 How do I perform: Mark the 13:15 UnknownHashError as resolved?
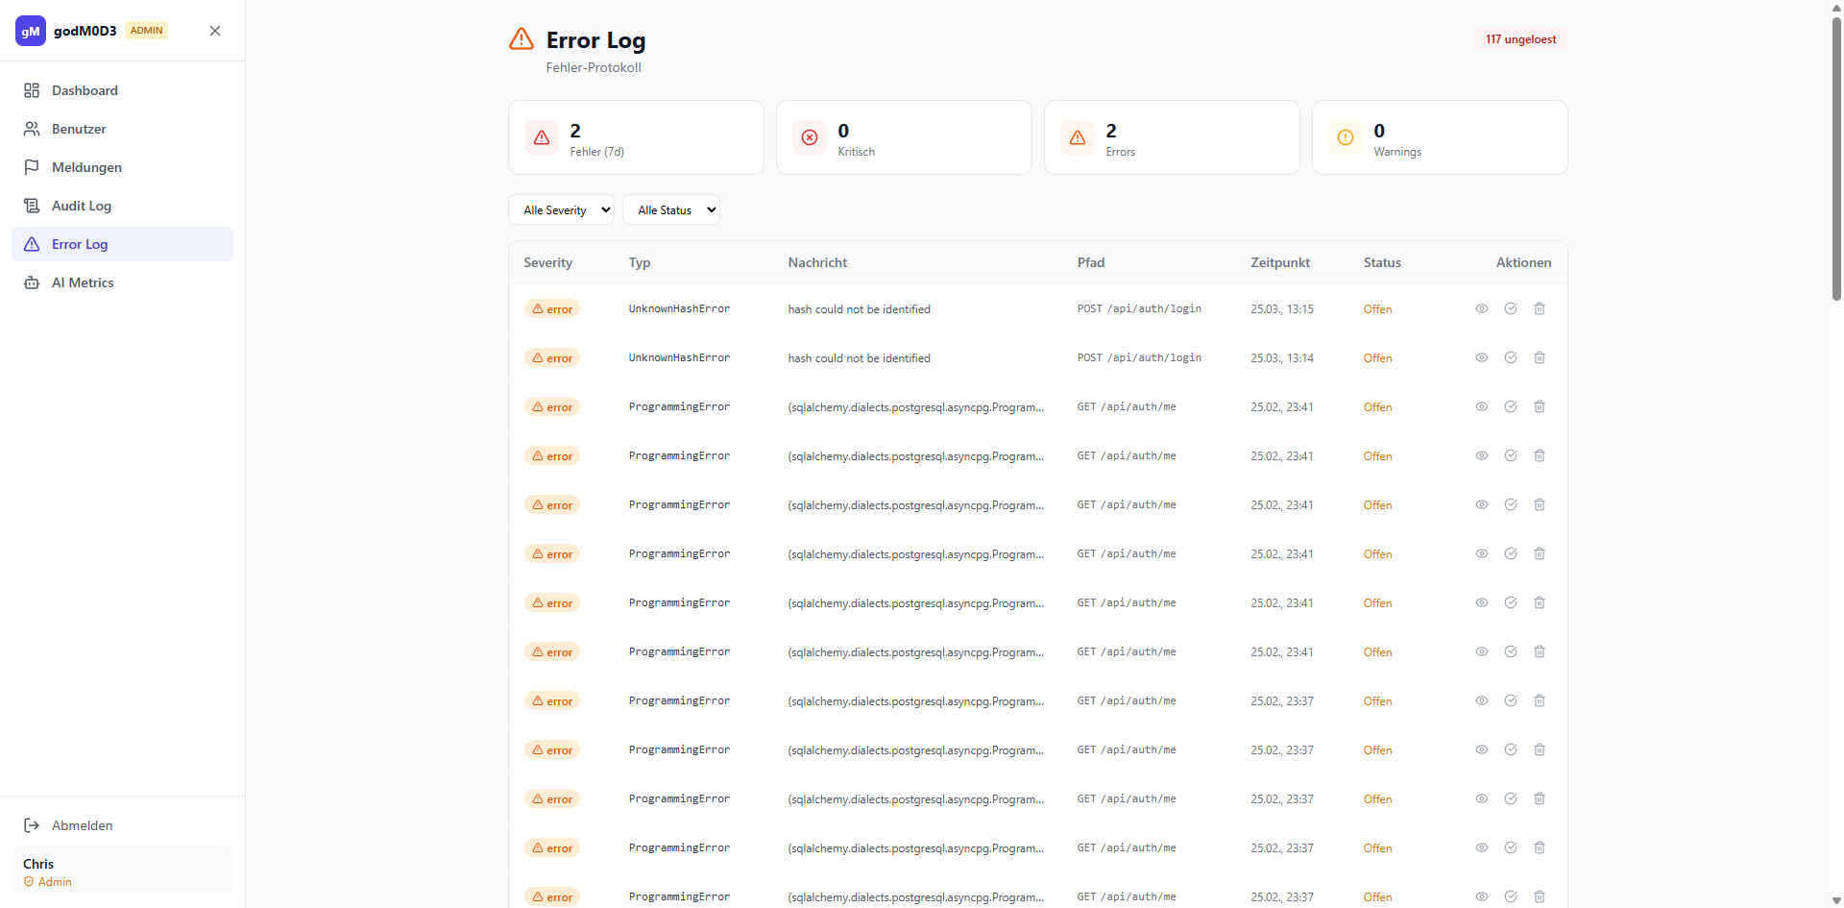[1511, 308]
